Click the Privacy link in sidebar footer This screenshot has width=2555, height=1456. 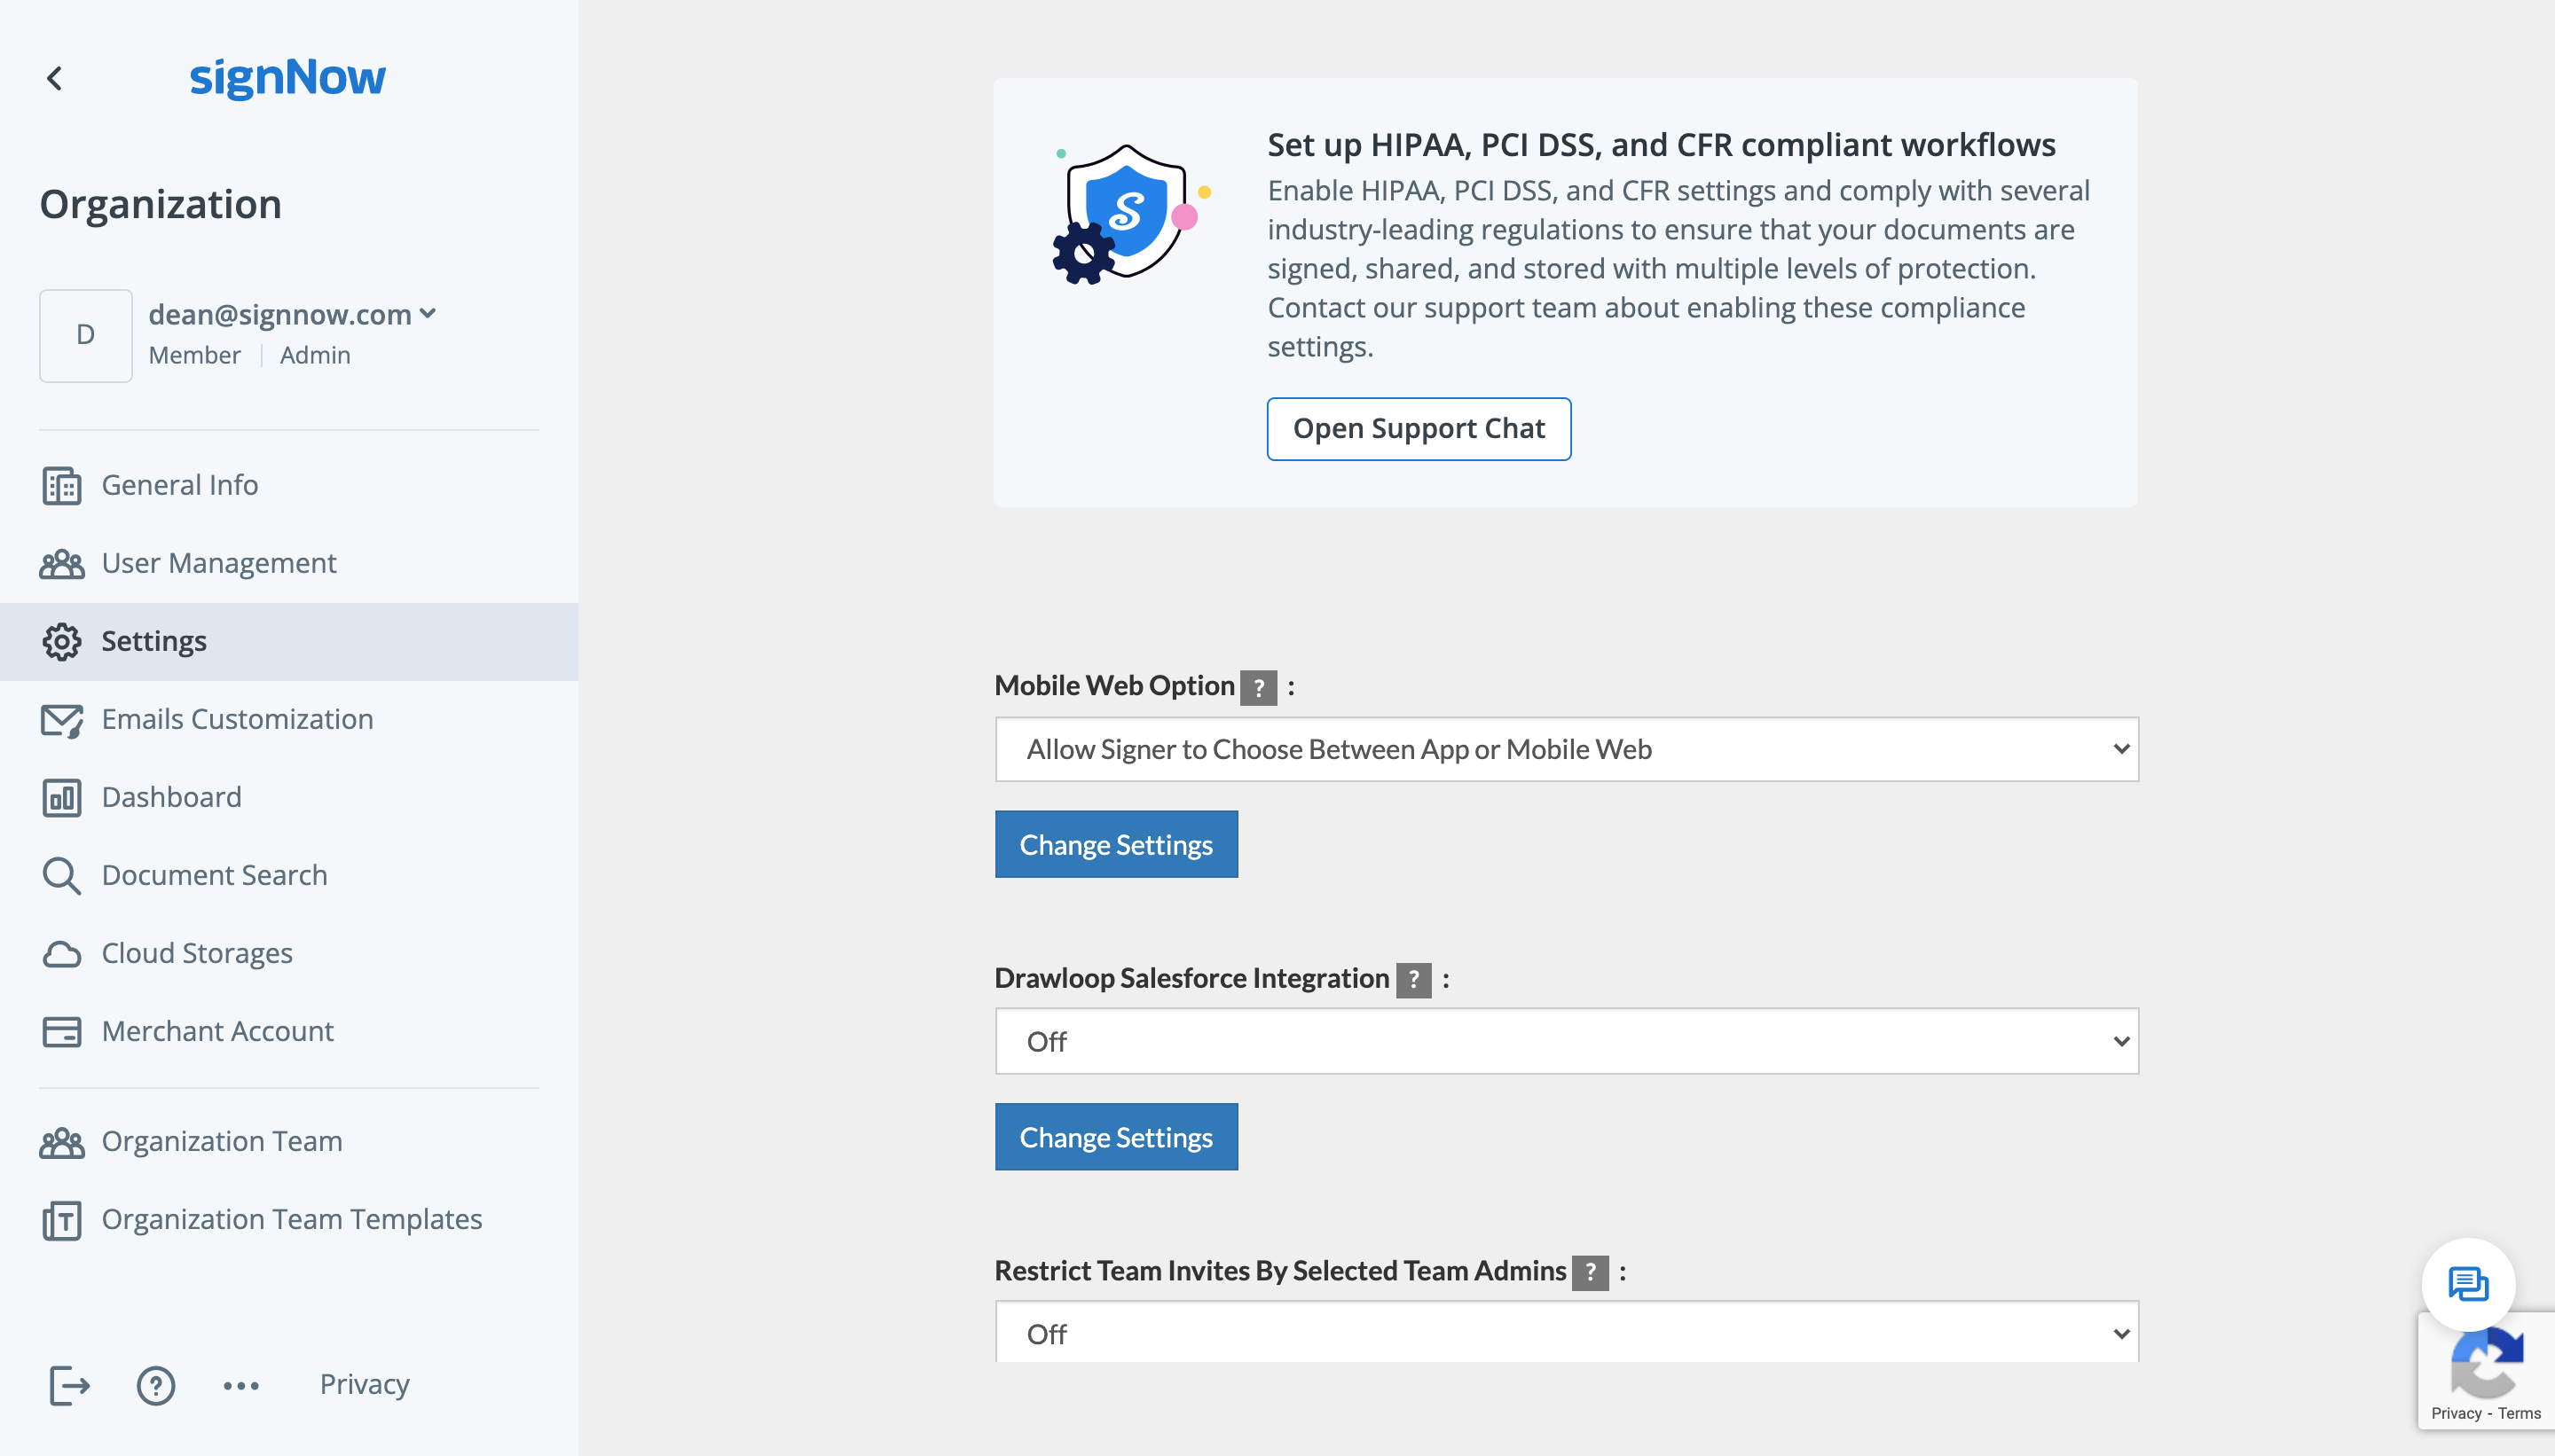(x=364, y=1384)
